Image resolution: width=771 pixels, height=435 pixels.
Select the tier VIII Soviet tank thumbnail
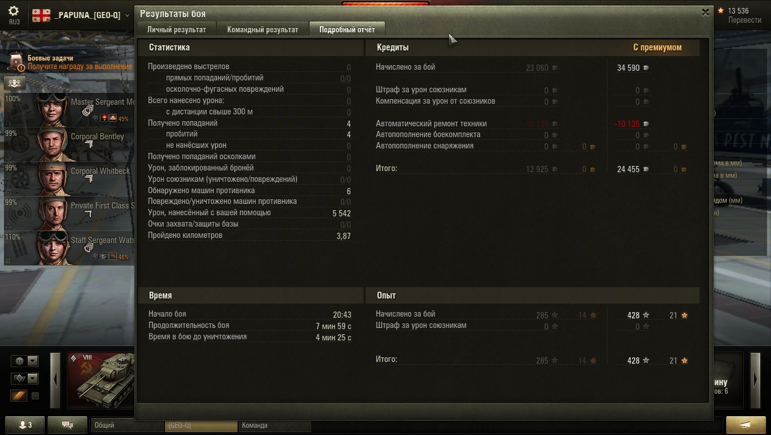click(x=101, y=381)
